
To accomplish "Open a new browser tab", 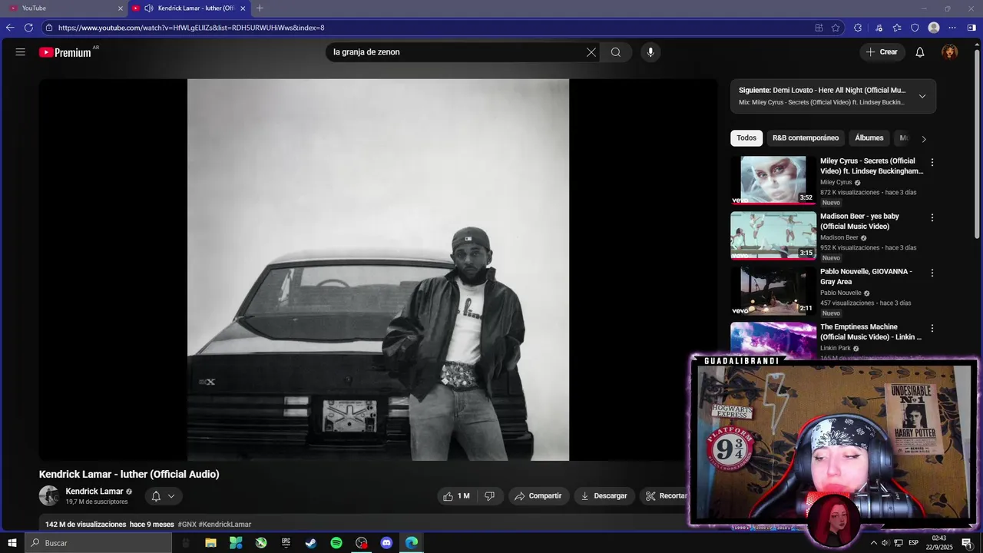I will click(x=260, y=8).
